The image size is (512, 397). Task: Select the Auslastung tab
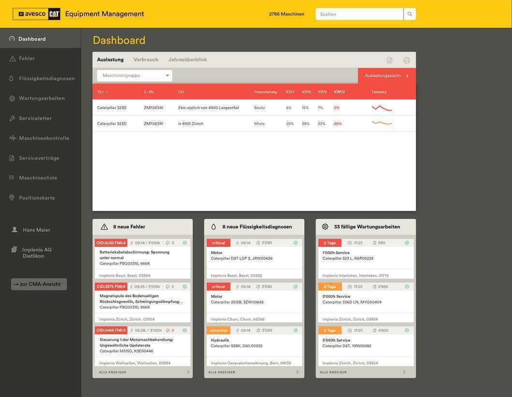pyautogui.click(x=110, y=60)
